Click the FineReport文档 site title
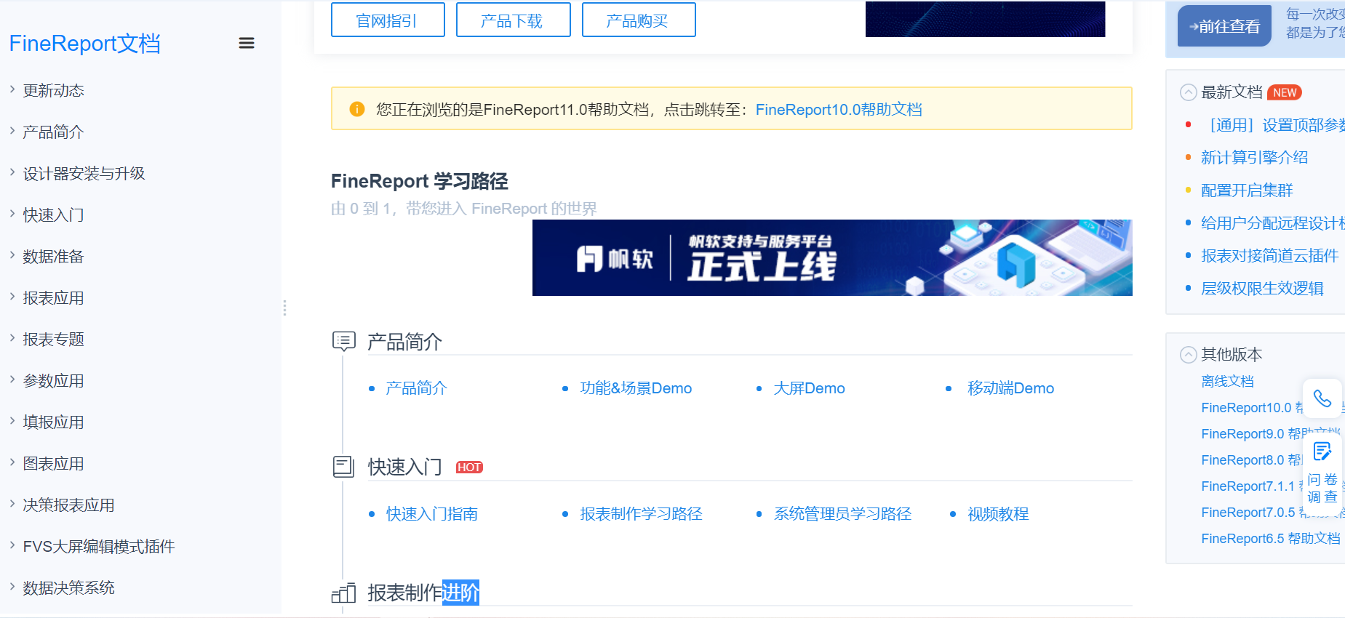The width and height of the screenshot is (1345, 618). (x=84, y=44)
